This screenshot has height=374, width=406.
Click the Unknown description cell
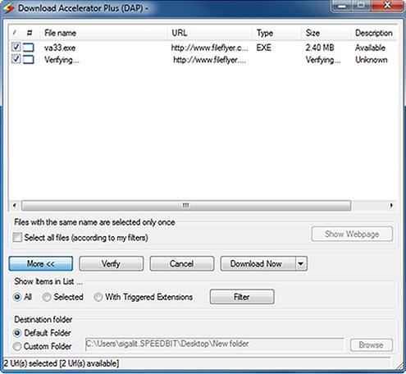pyautogui.click(x=372, y=60)
